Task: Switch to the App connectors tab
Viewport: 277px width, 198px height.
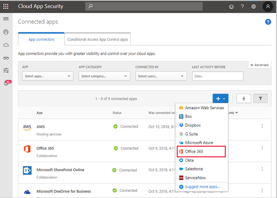Action: click(x=41, y=39)
